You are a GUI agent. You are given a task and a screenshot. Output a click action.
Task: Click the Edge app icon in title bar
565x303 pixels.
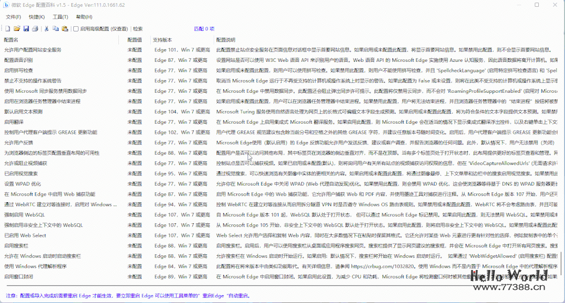pyautogui.click(x=7, y=5)
